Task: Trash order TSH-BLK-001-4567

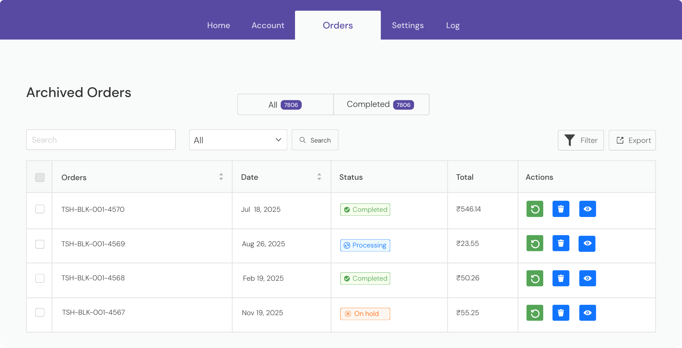Action: pyautogui.click(x=561, y=313)
